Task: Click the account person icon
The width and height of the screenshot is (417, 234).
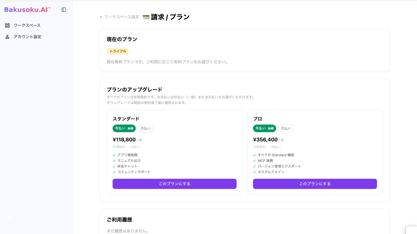Action: click(8, 37)
